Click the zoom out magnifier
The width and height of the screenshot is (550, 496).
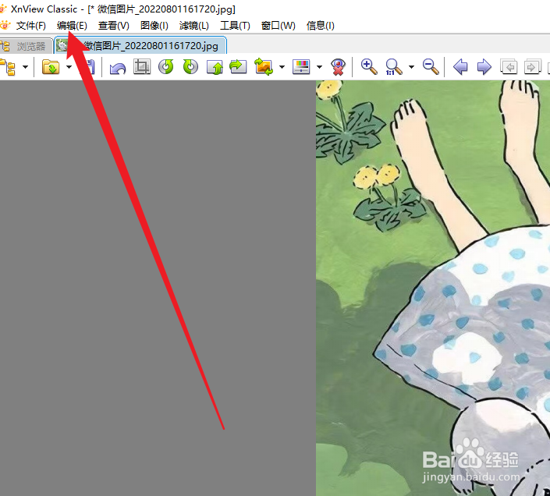[431, 66]
